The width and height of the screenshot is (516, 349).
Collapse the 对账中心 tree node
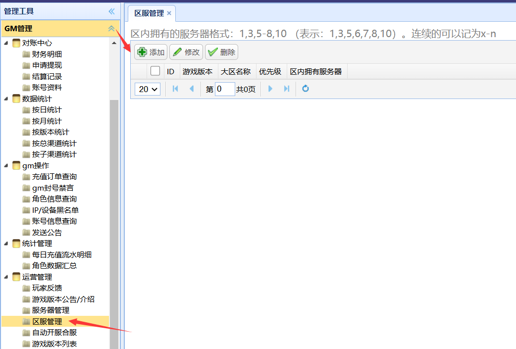pos(6,43)
